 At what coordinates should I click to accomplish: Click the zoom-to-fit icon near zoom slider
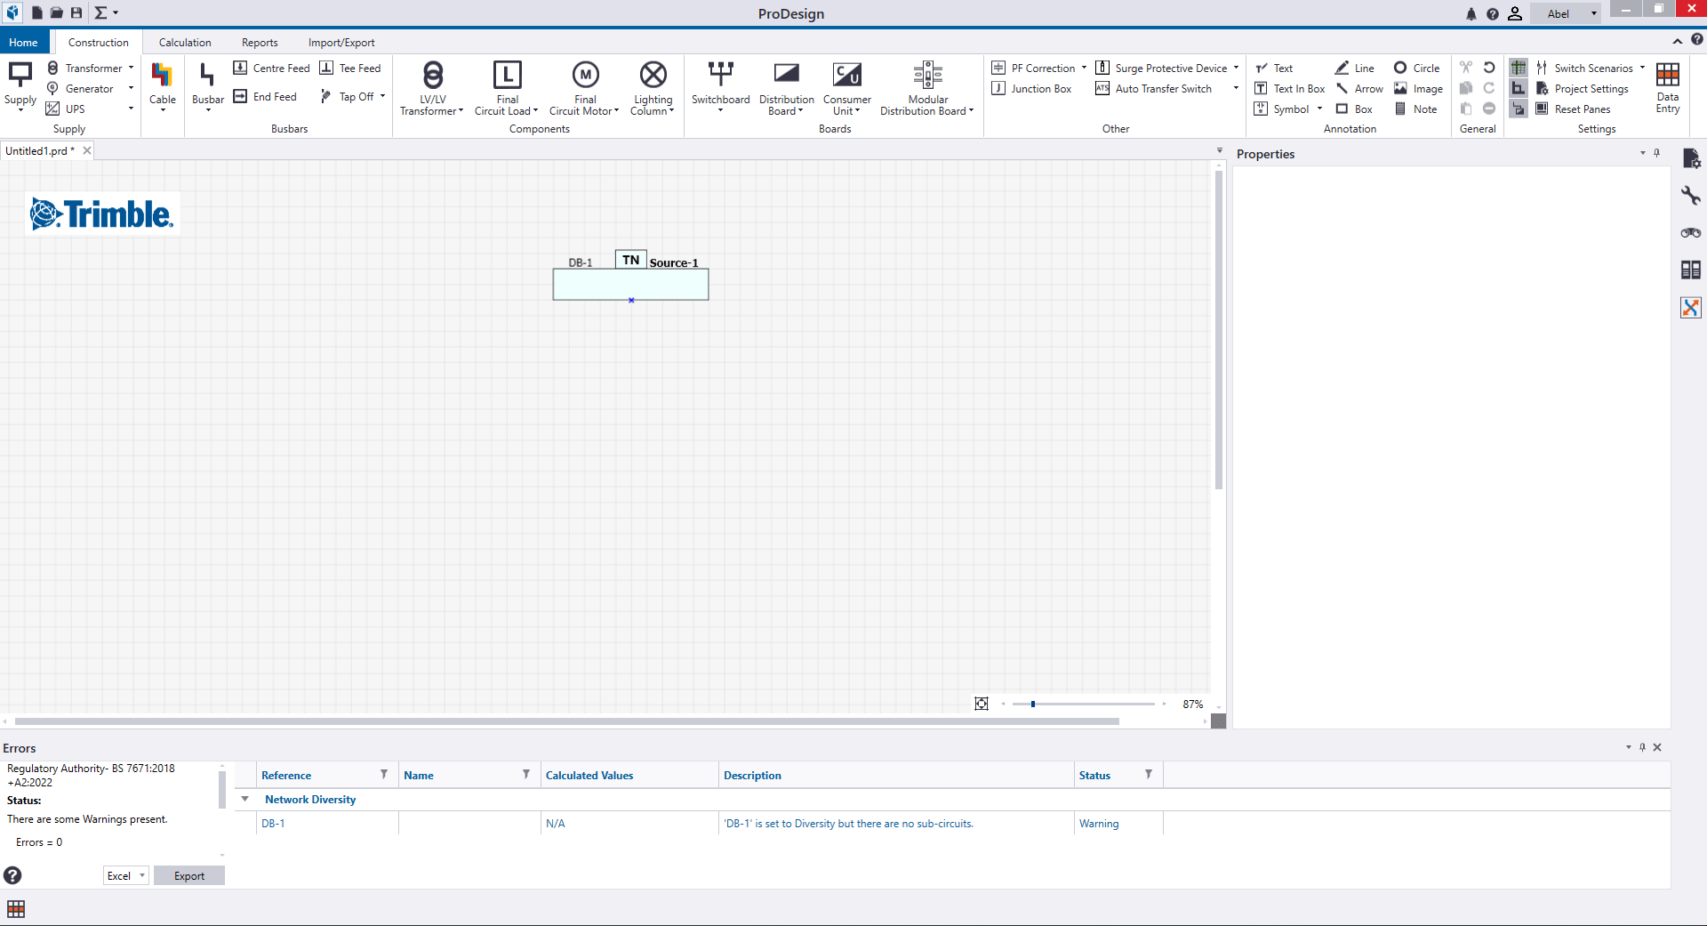(x=982, y=704)
